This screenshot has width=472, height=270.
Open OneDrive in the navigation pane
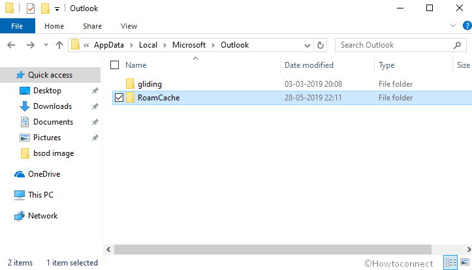pyautogui.click(x=44, y=174)
